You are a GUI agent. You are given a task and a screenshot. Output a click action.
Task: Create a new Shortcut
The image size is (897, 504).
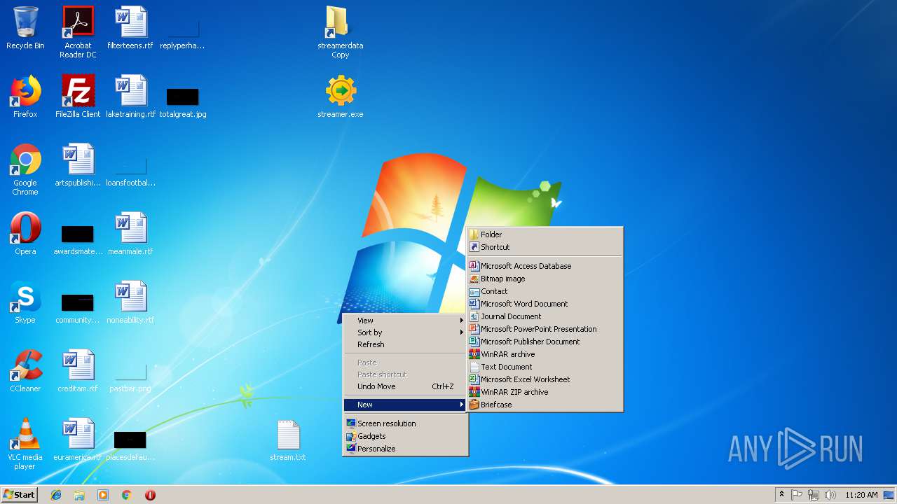(545, 247)
